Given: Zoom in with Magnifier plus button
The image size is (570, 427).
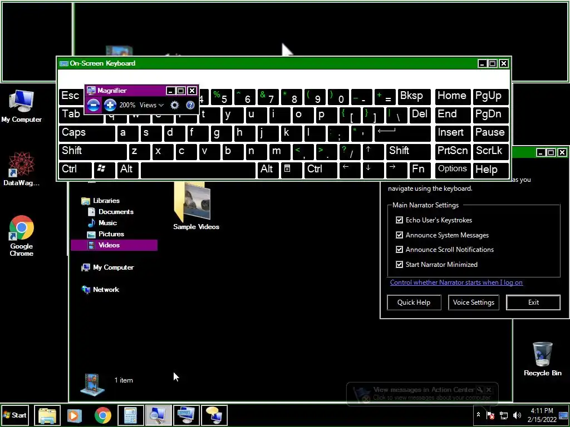Looking at the screenshot, I should click(x=110, y=105).
